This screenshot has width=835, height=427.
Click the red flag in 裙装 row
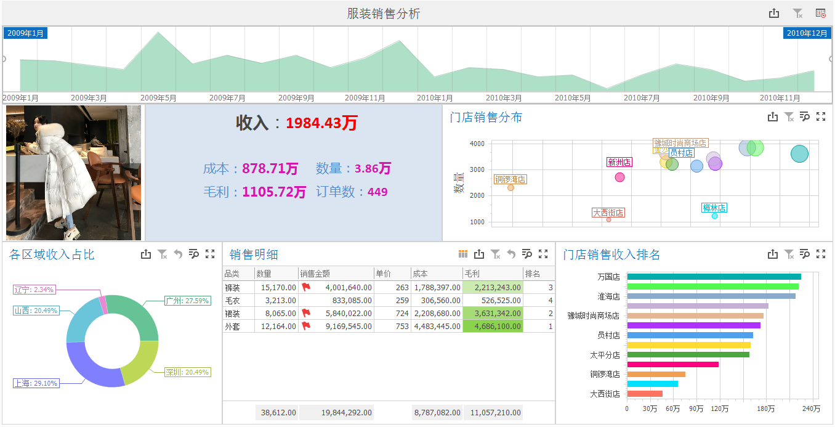pos(306,313)
